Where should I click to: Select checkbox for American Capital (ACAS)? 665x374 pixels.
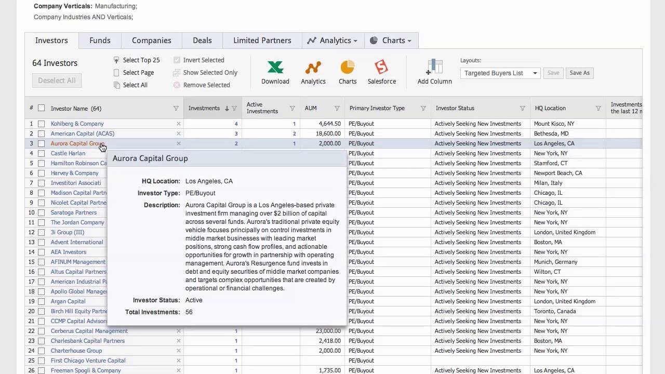(41, 133)
